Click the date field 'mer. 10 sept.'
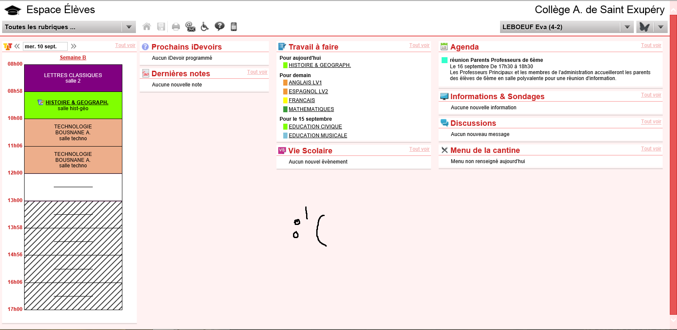This screenshot has width=677, height=330. click(x=45, y=46)
